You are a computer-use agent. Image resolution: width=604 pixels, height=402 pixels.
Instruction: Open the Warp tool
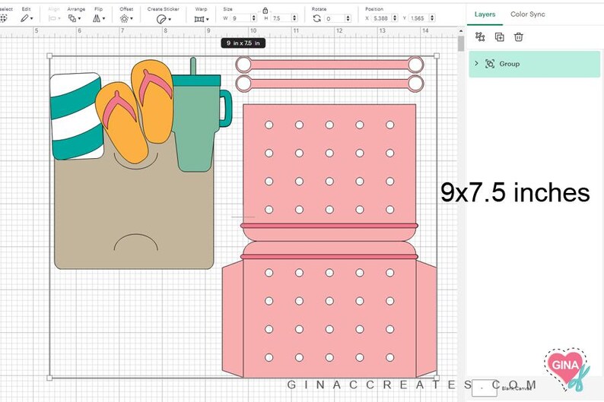[x=201, y=19]
